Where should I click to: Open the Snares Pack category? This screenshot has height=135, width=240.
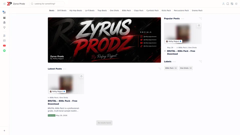197,10
